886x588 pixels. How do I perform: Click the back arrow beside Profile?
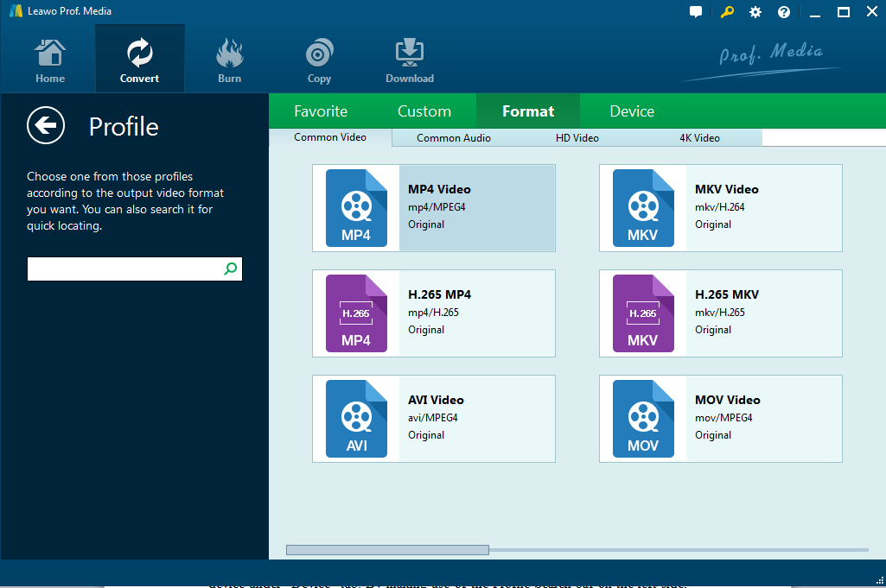[45, 126]
